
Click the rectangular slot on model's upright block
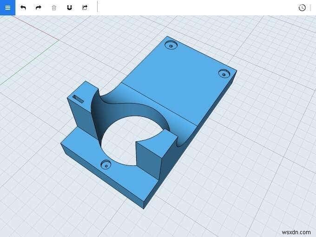pos(78,99)
